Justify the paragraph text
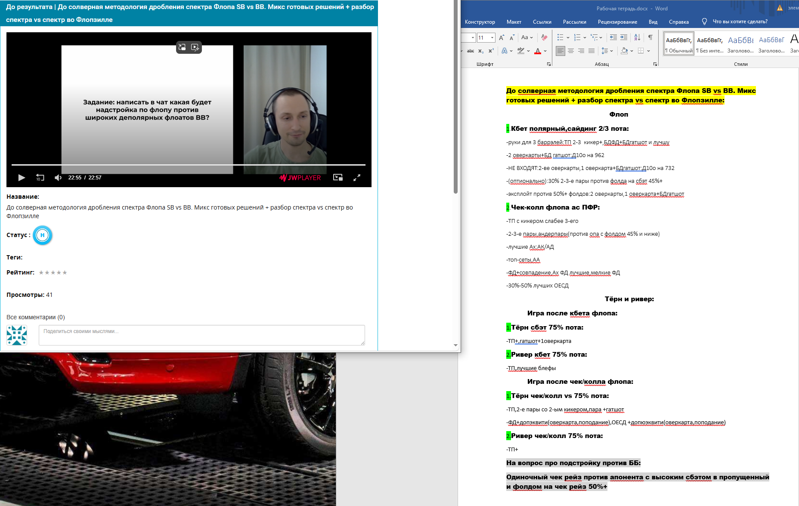 coord(592,51)
